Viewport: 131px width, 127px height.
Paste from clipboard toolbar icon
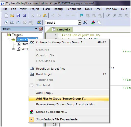tap(45, 15)
